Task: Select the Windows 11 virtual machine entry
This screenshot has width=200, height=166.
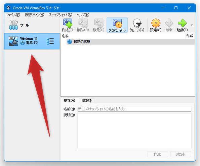Action: click(32, 41)
